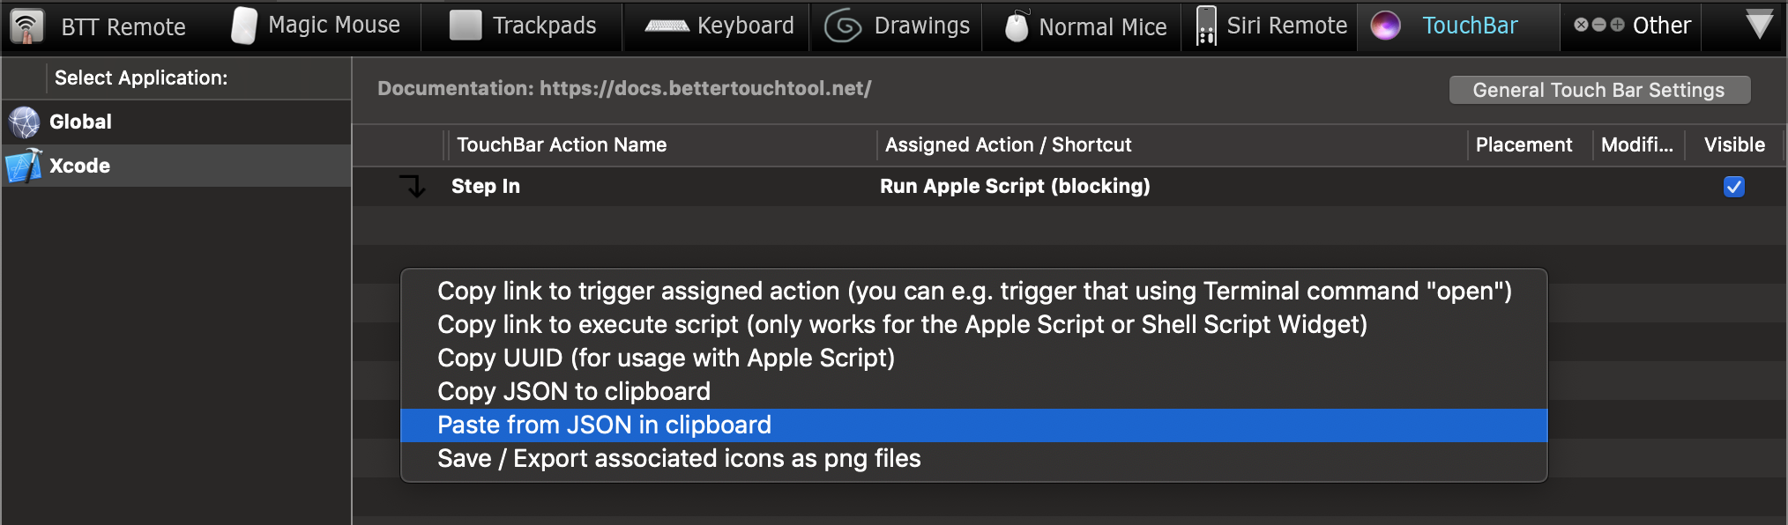
Task: Open the Drawings spiral icon
Action: pyautogui.click(x=843, y=26)
